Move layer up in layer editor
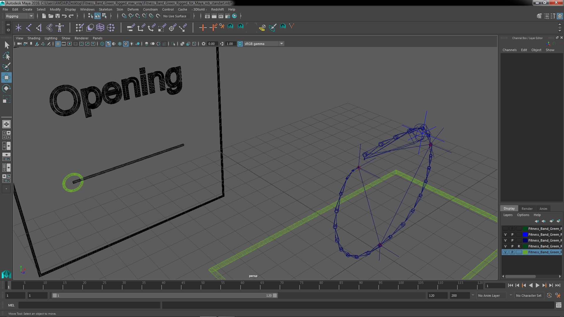The height and width of the screenshot is (317, 564). (x=537, y=221)
